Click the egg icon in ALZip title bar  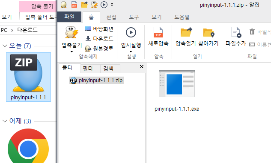click(x=64, y=5)
